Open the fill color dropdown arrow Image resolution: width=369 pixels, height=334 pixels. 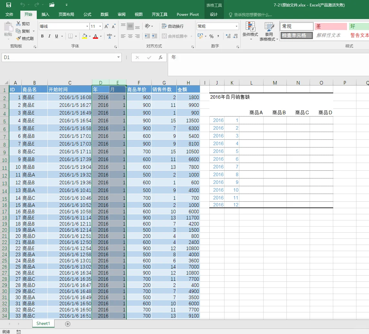click(90, 36)
